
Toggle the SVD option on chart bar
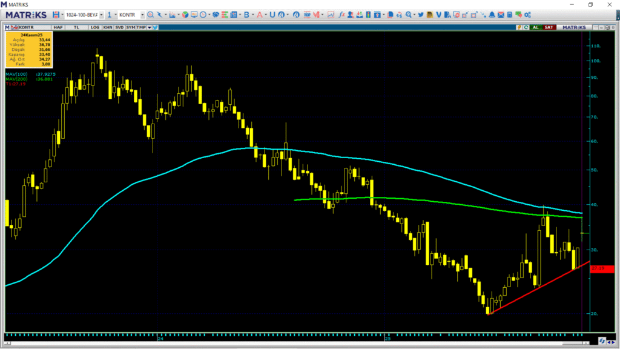point(119,27)
